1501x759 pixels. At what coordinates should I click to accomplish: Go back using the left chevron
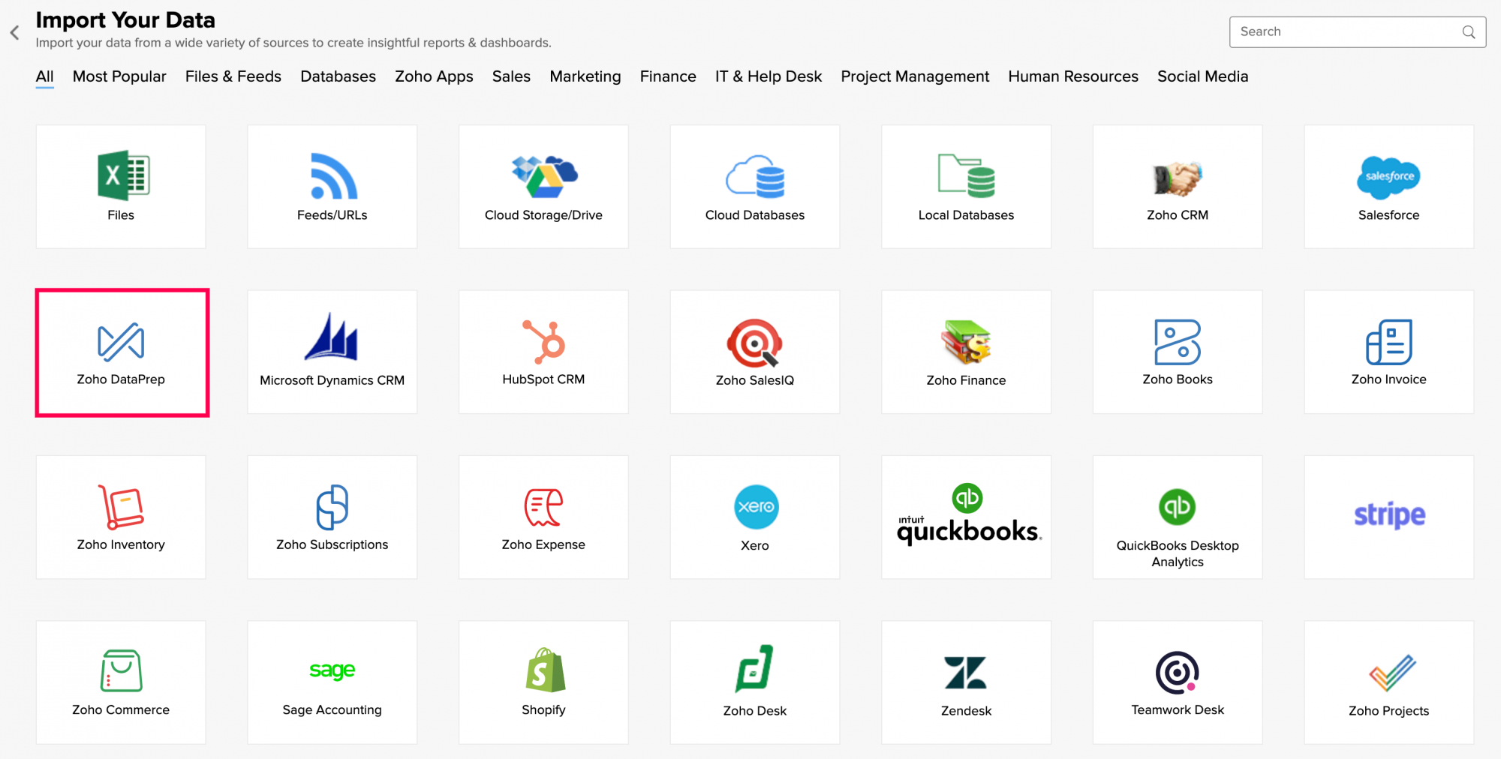[x=14, y=32]
